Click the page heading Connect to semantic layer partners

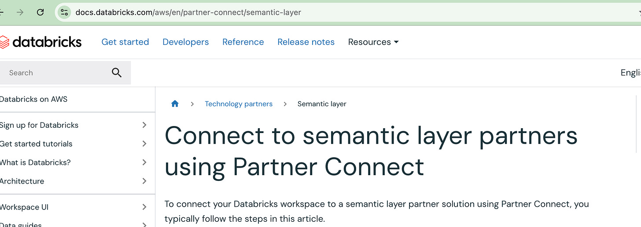[371, 151]
